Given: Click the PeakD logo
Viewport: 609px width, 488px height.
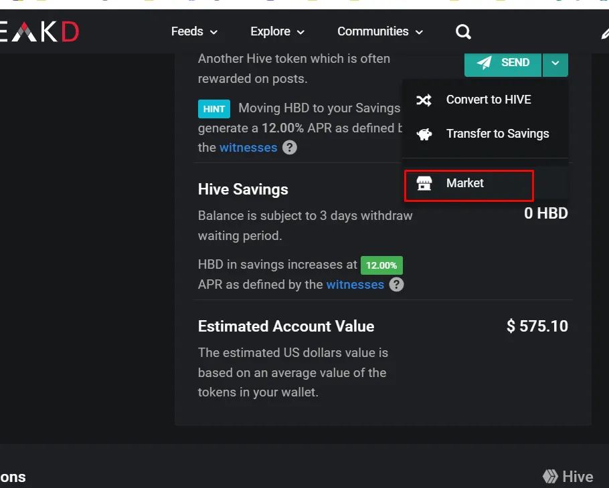Looking at the screenshot, I should coord(39,32).
